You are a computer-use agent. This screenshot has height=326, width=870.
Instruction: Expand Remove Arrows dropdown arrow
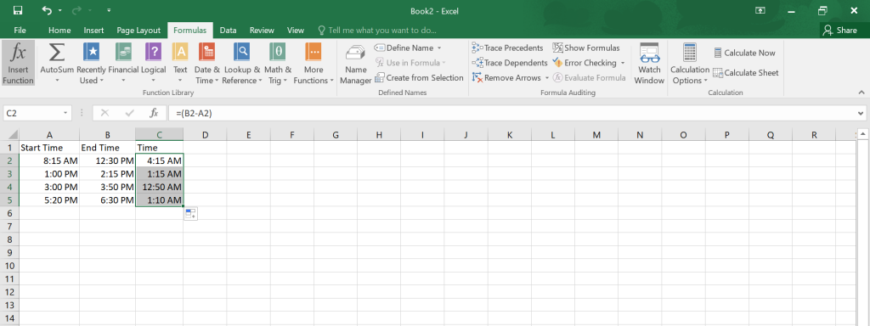pyautogui.click(x=546, y=77)
